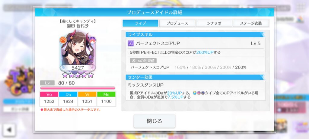Image resolution: width=309 pixels, height=139 pixels.
Task: Click the Vo stat box
Action: 49,99
